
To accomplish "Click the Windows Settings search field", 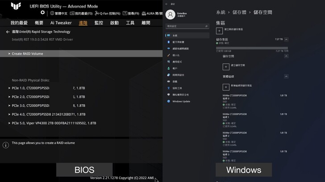I will (187, 26).
